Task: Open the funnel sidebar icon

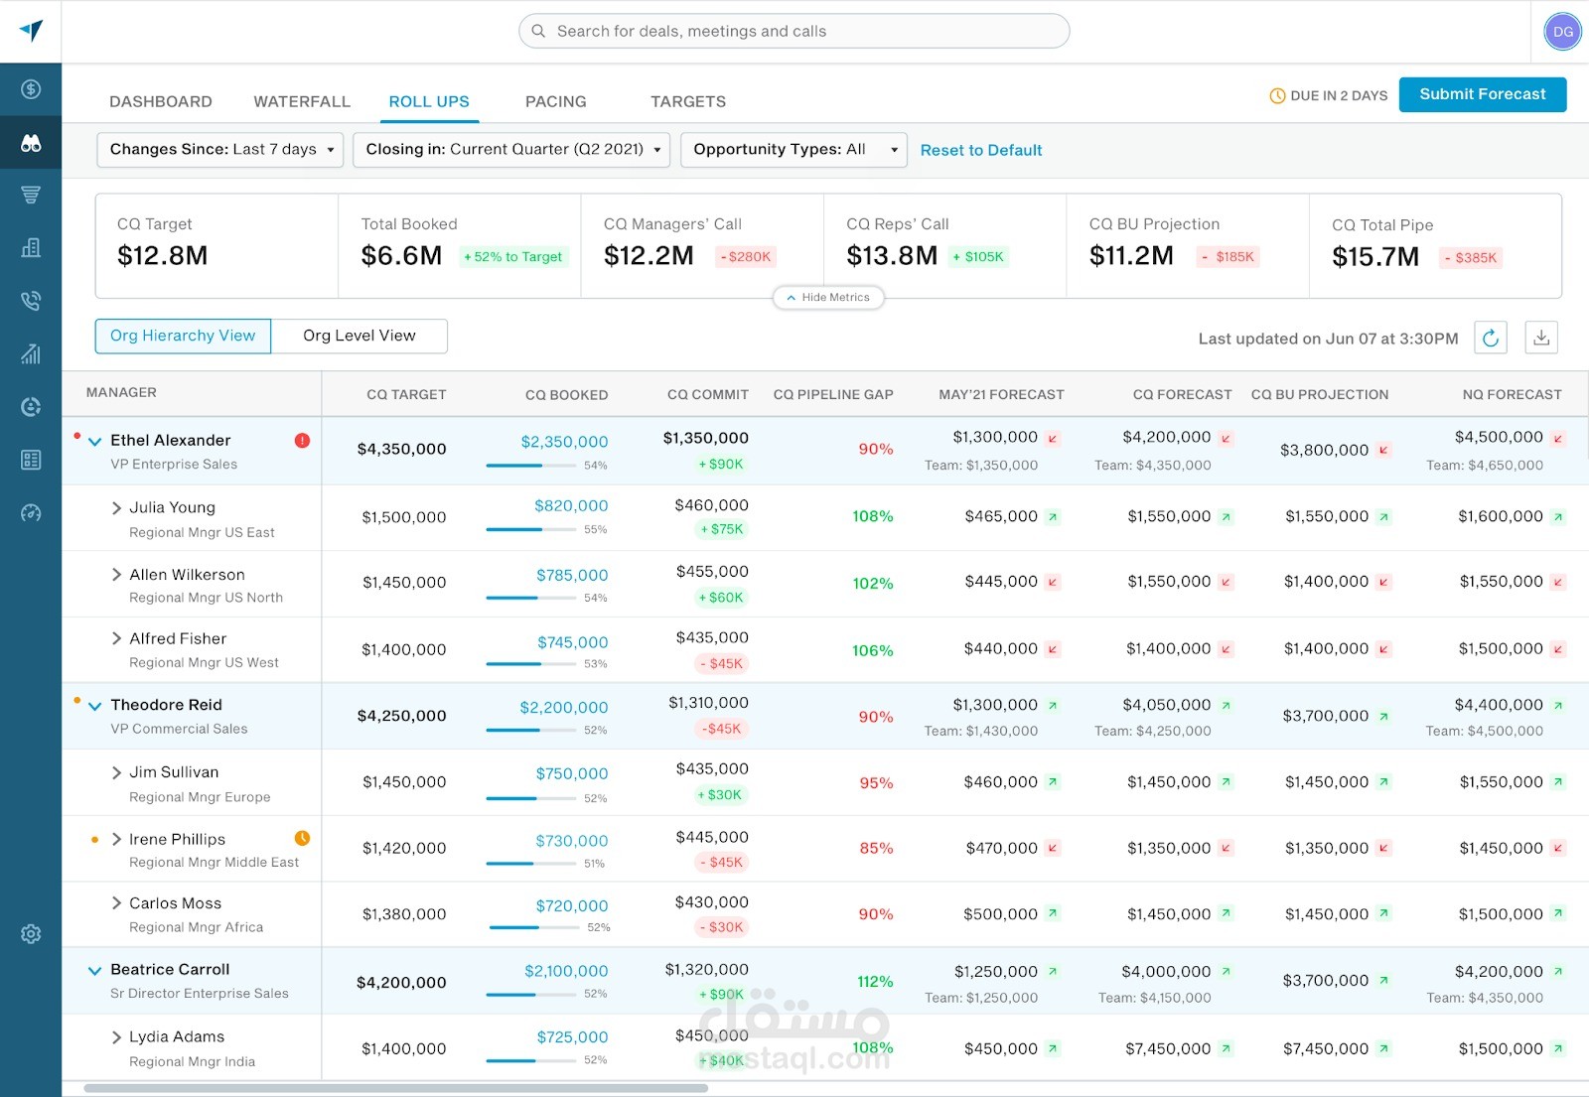Action: [x=31, y=195]
